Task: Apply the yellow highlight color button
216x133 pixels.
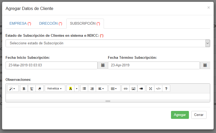Action: click(71, 89)
